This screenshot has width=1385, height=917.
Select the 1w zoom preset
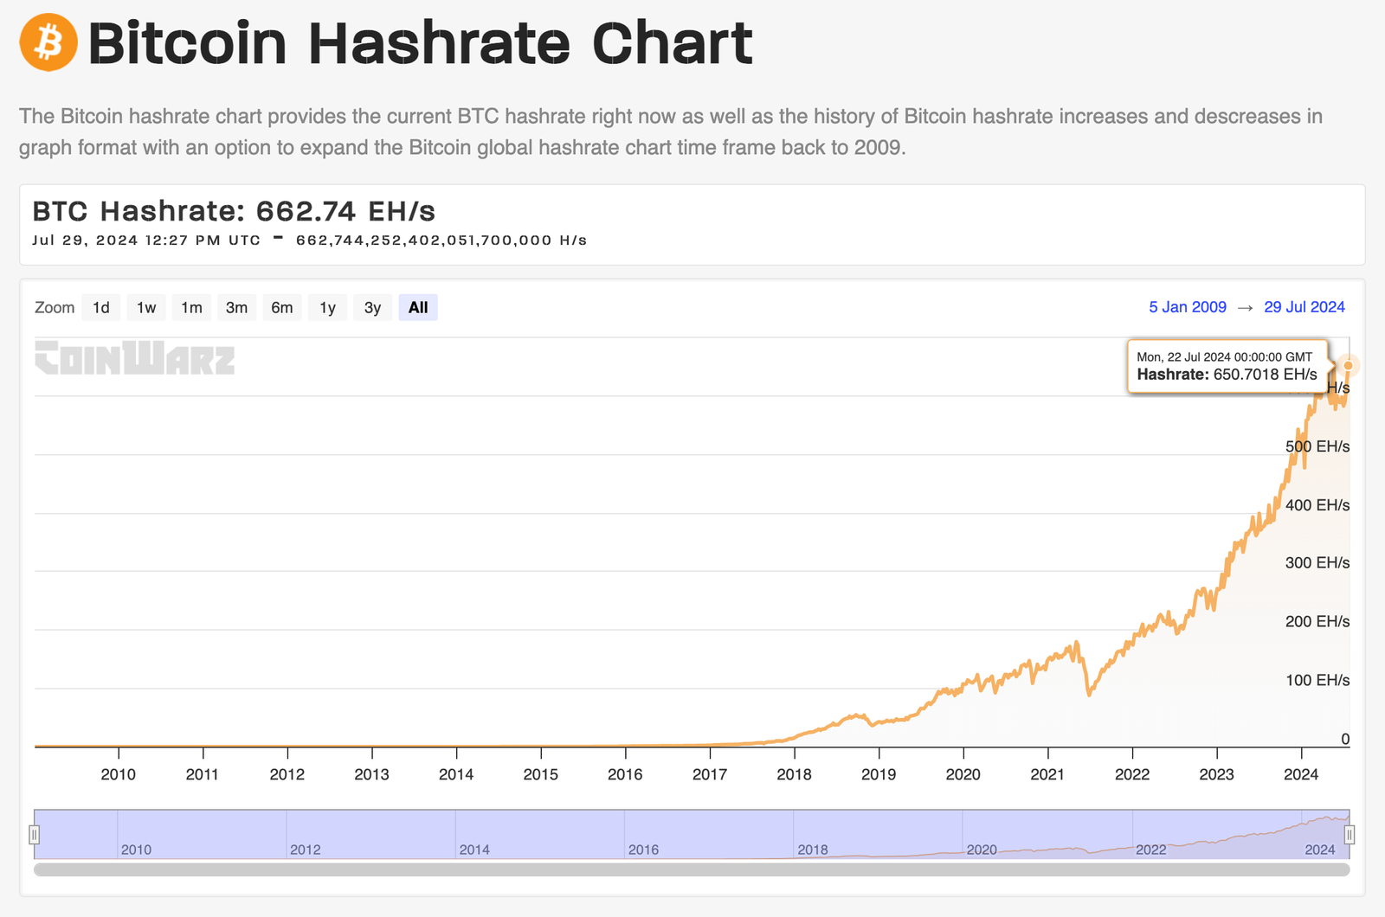(145, 307)
